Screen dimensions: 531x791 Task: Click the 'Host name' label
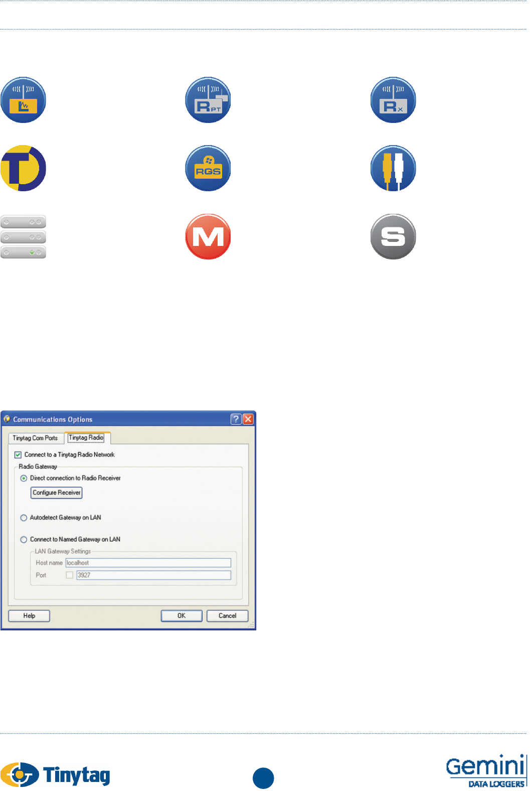49,563
